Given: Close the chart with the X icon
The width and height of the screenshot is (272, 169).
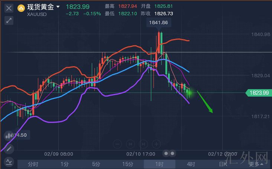Looking at the screenshot, I should 9,8.
